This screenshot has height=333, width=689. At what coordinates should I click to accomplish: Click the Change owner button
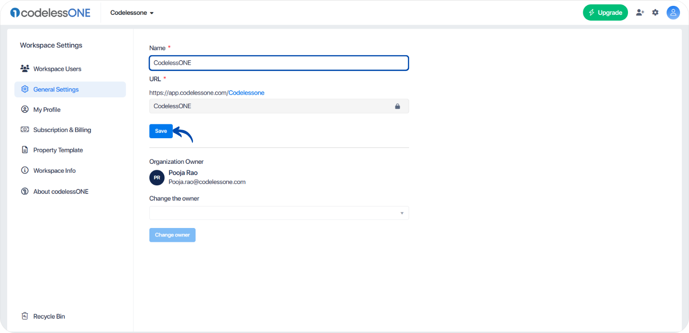point(172,235)
